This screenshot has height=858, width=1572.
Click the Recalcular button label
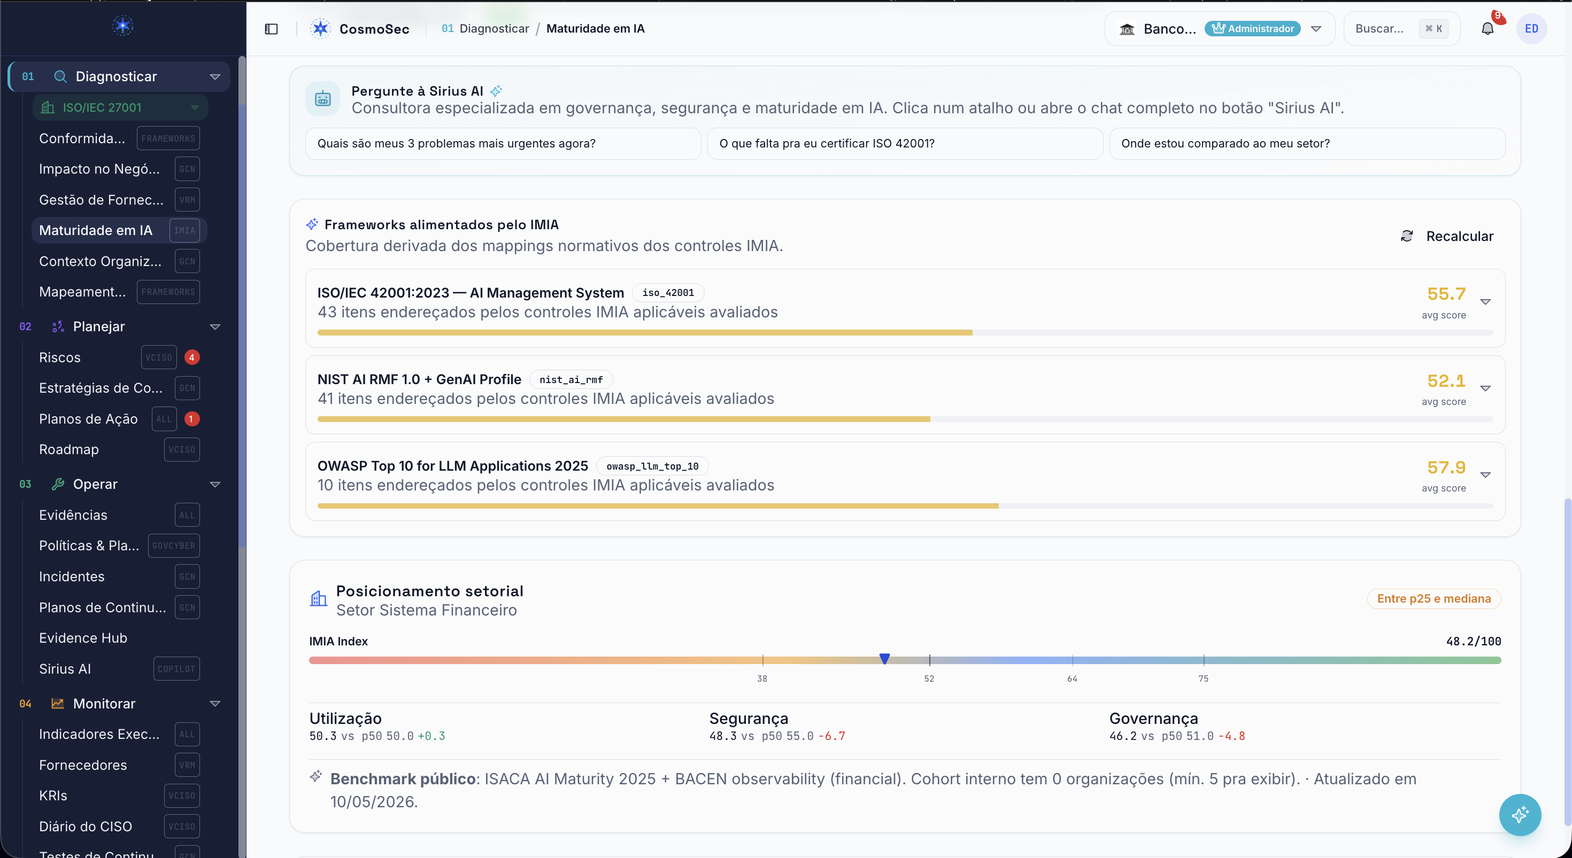pyautogui.click(x=1459, y=236)
